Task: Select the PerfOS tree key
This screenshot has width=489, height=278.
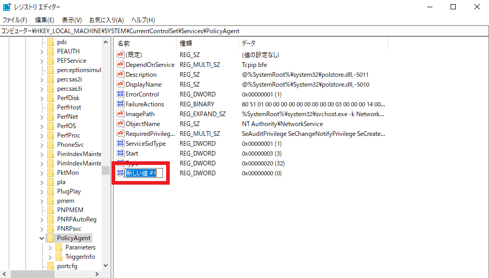Action: point(66,126)
